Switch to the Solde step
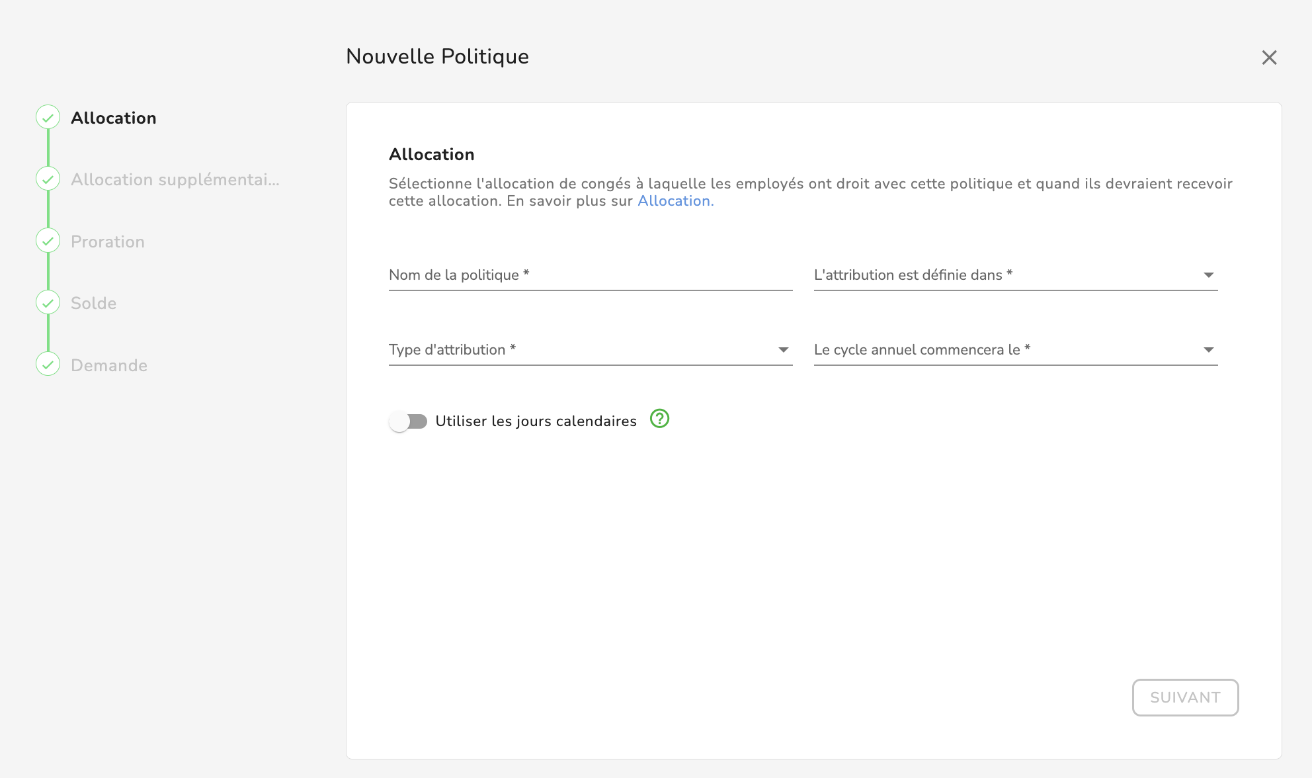The image size is (1312, 778). click(94, 304)
